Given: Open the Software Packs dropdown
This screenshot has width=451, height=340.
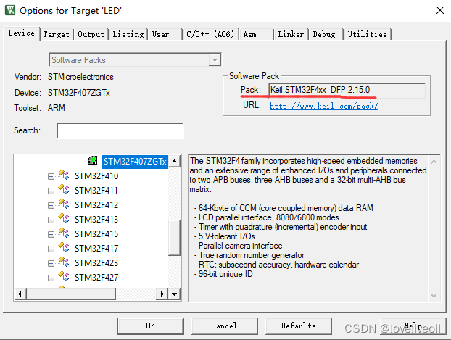Looking at the screenshot, I should 215,60.
